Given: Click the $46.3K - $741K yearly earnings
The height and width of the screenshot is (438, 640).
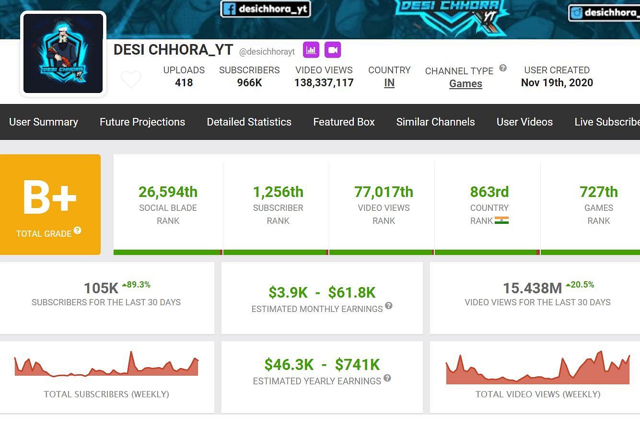Looking at the screenshot, I should [322, 365].
